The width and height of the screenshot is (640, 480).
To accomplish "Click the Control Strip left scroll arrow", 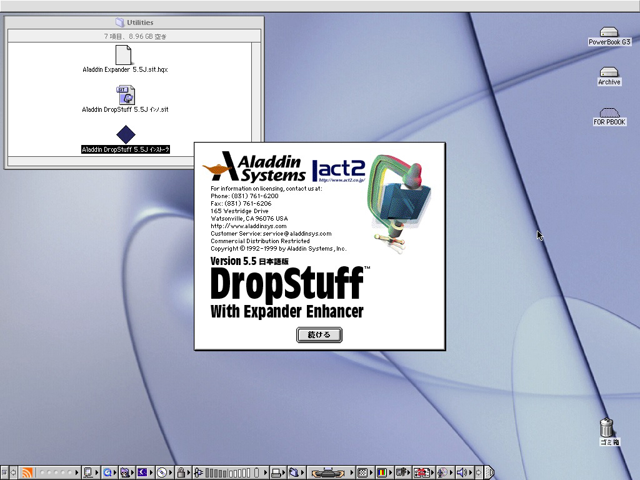I will pyautogui.click(x=14, y=472).
